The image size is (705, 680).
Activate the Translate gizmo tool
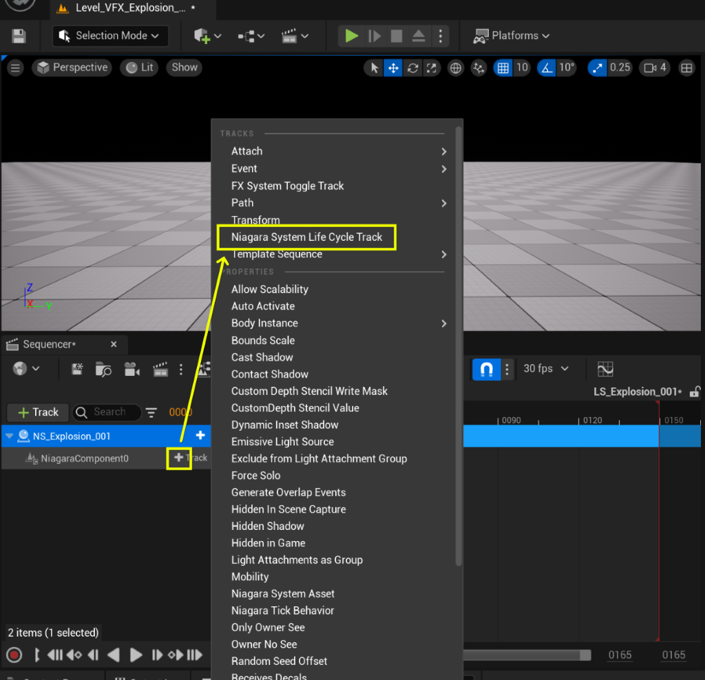(393, 68)
